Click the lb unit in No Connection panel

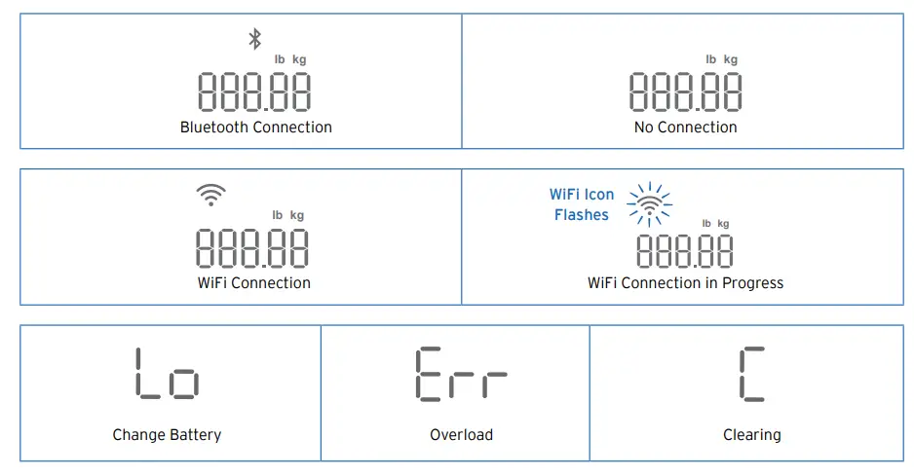(710, 59)
